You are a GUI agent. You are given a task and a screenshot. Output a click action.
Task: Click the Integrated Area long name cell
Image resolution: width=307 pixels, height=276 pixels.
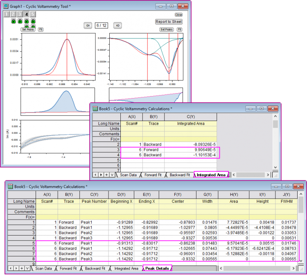click(x=191, y=123)
